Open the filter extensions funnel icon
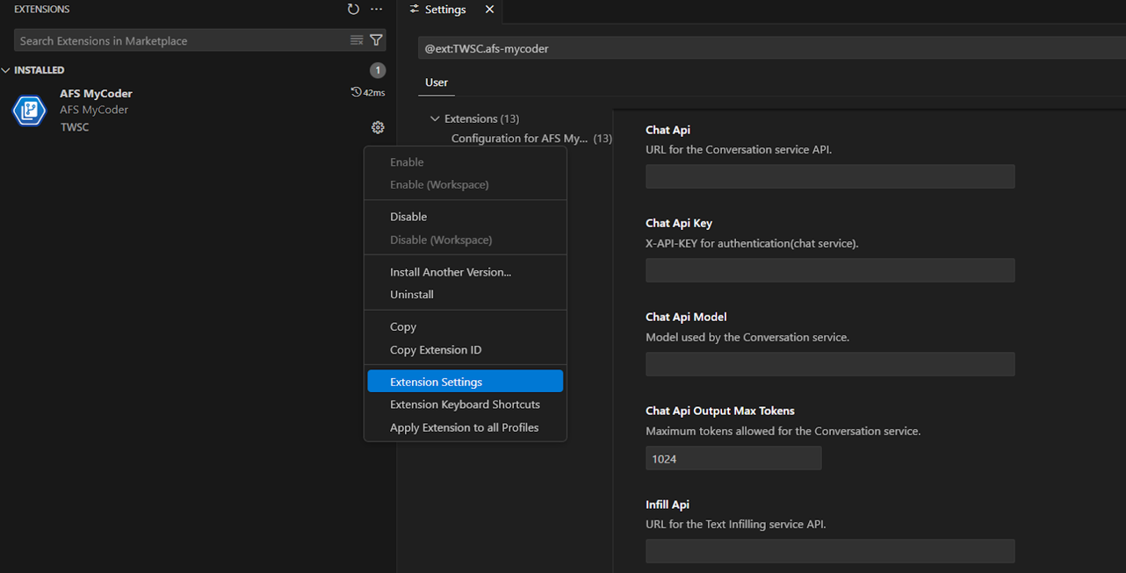Screen dimensions: 1126x573 (376, 40)
